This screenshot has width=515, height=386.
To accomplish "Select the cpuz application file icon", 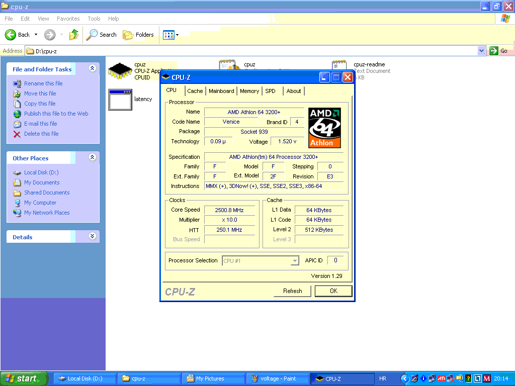I will click(120, 71).
